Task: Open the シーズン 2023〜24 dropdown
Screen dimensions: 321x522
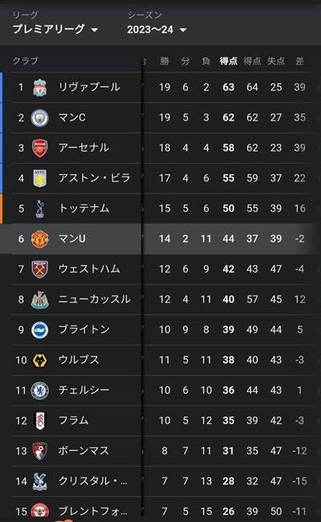Action: (156, 24)
